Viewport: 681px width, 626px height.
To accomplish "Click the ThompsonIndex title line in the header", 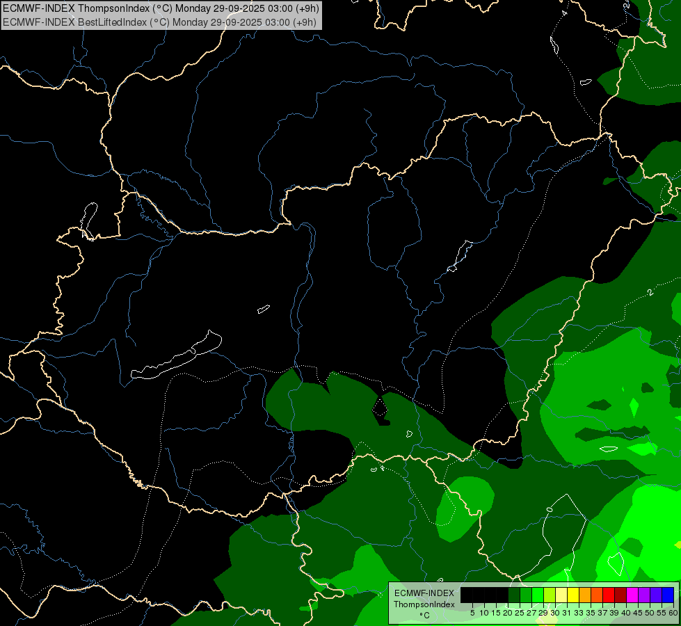I will pyautogui.click(x=161, y=8).
